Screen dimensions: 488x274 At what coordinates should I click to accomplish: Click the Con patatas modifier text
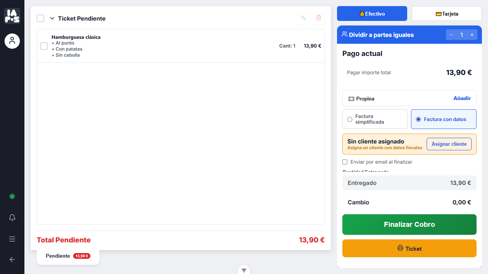(x=67, y=49)
